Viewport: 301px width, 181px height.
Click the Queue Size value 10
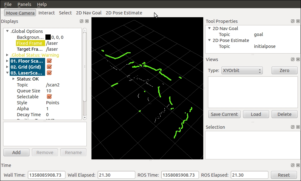tap(49, 91)
